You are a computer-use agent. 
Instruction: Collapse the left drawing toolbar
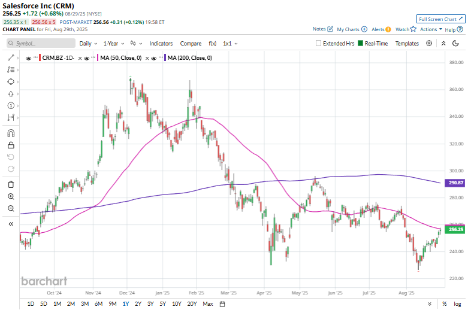point(11,224)
